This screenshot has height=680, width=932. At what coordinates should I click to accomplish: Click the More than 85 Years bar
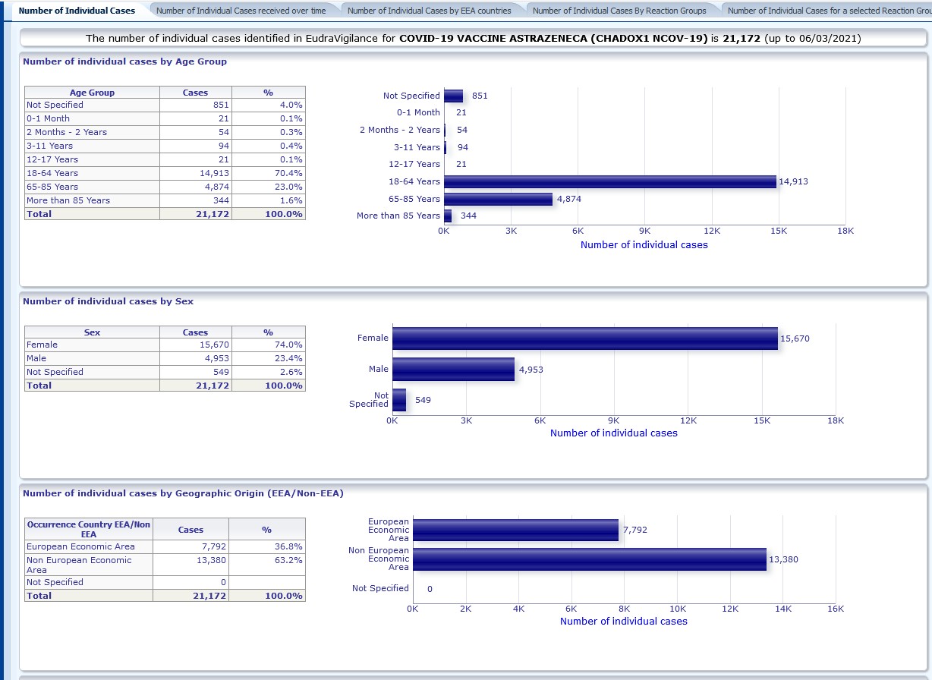(x=448, y=216)
